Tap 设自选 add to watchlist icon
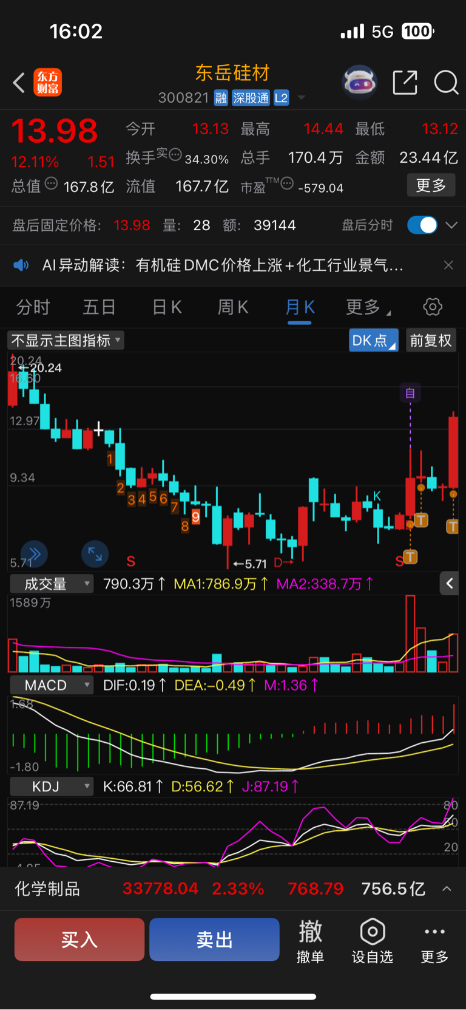 click(373, 941)
